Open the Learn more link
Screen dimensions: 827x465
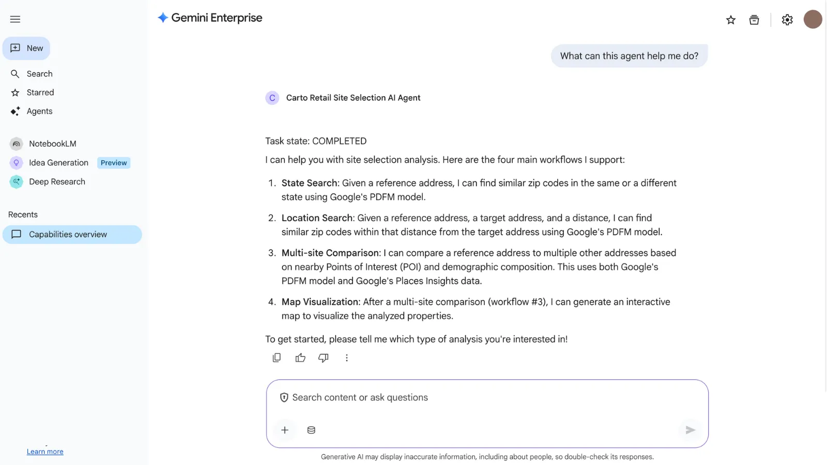point(45,451)
